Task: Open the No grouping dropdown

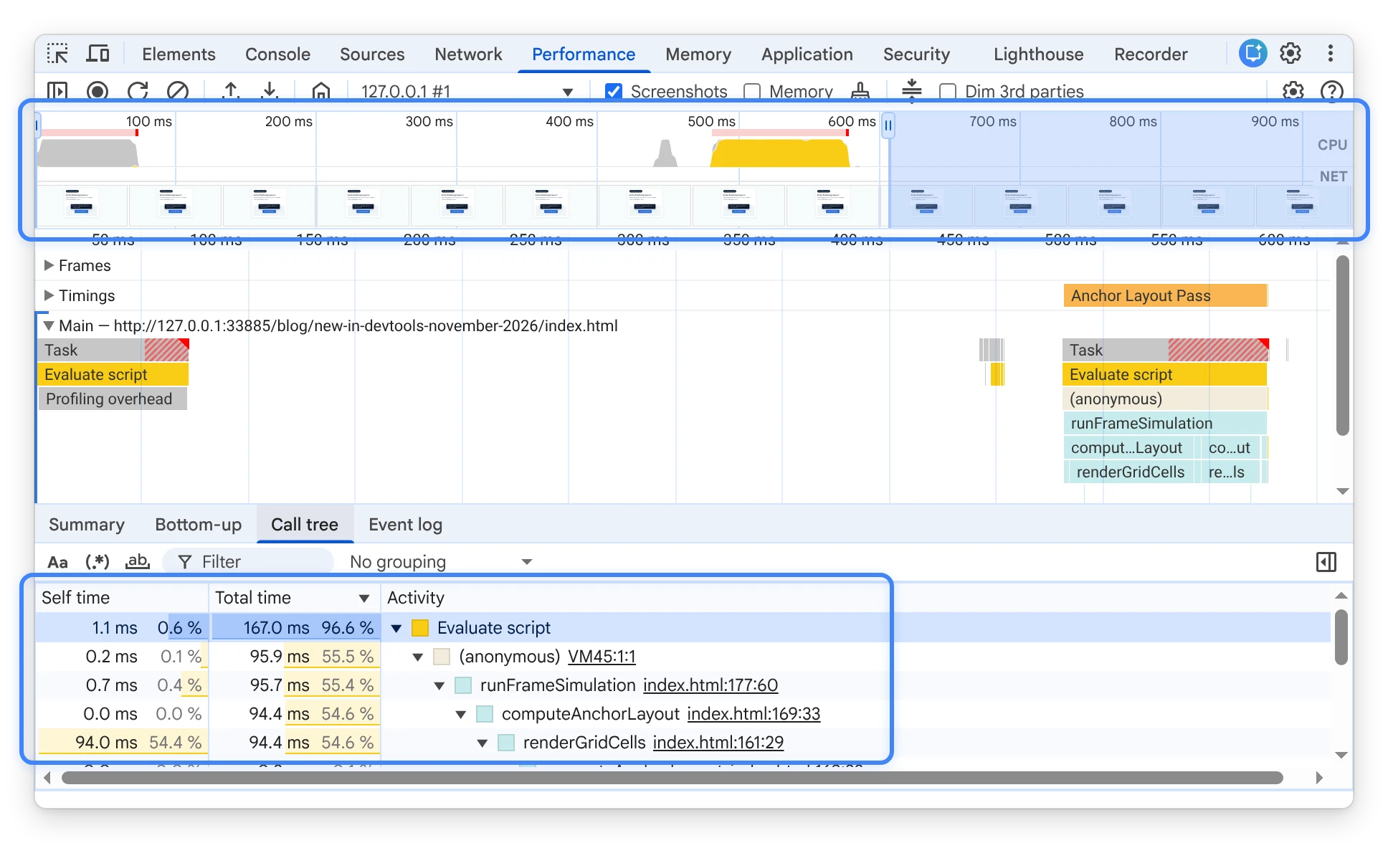Action: tap(440, 562)
